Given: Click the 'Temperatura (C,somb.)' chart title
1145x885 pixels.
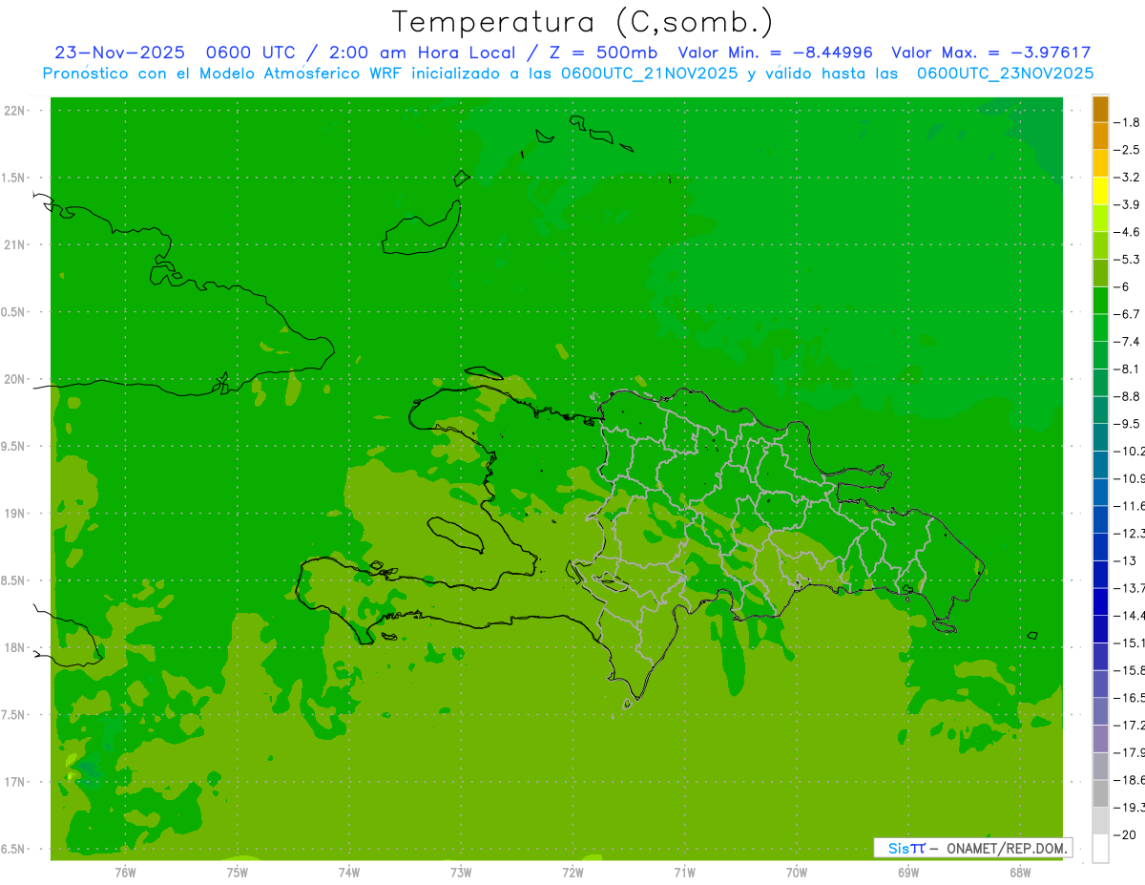Looking at the screenshot, I should click(x=582, y=23).
